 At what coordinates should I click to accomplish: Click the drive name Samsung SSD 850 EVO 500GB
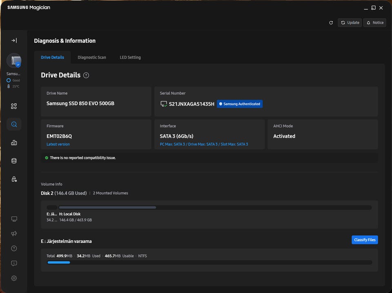tap(80, 104)
